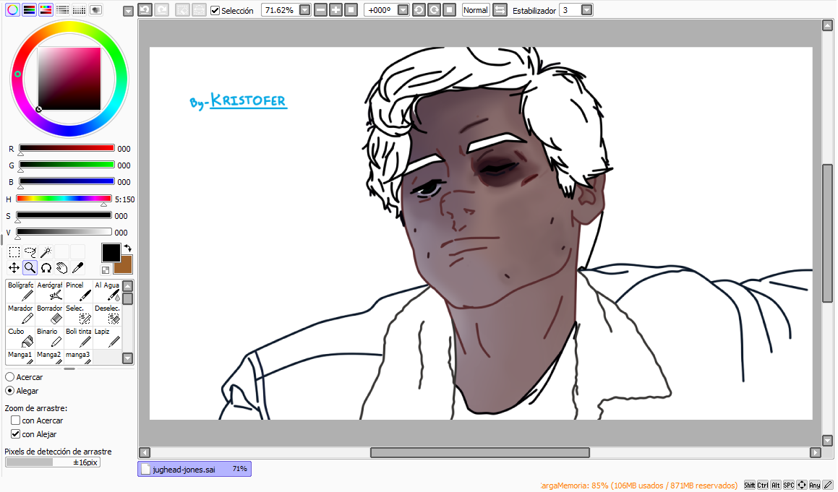Rotate canvas counterclockwise
Image resolution: width=838 pixels, height=492 pixels.
point(419,10)
